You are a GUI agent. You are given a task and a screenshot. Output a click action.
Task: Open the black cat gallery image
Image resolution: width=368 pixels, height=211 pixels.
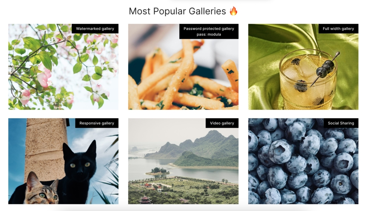point(63,161)
